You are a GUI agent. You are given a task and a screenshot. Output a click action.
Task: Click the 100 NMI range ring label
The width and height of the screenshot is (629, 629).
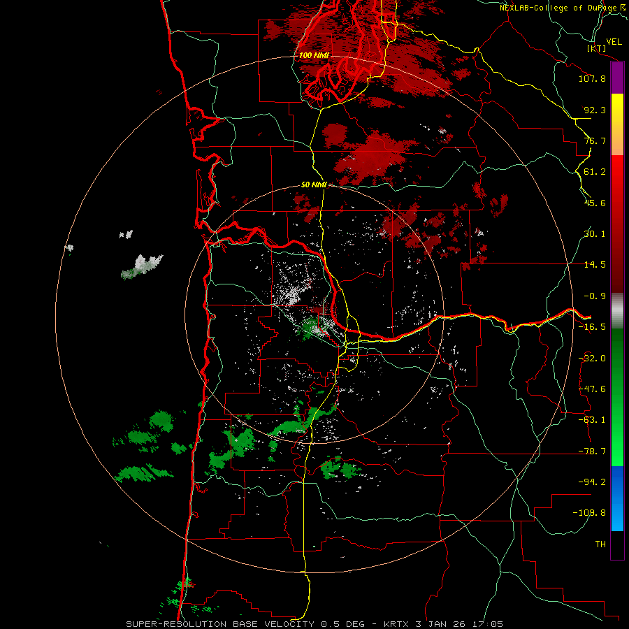(x=314, y=55)
